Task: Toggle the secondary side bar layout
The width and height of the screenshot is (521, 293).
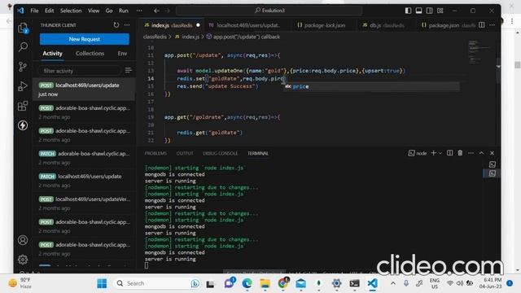Action: pos(429,11)
